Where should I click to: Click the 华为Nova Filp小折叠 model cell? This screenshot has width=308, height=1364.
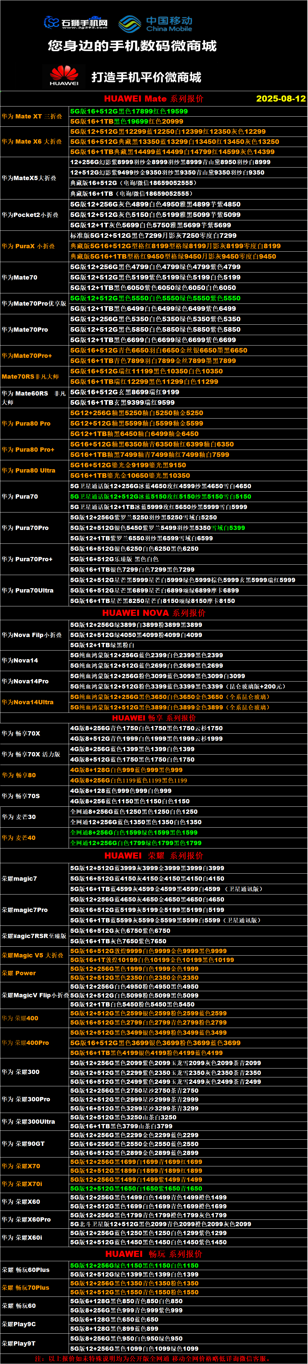coord(34,634)
